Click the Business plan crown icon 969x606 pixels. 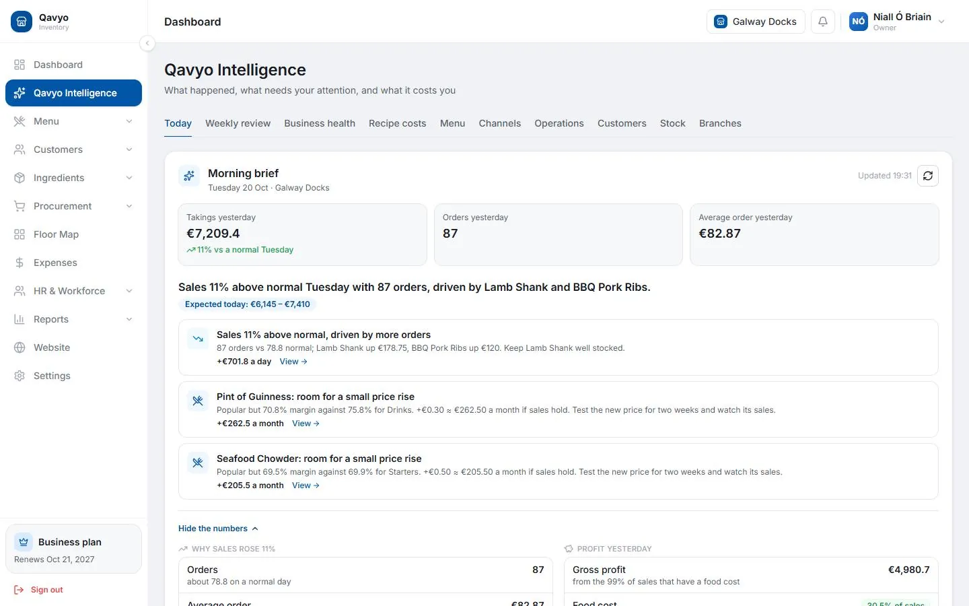(24, 542)
